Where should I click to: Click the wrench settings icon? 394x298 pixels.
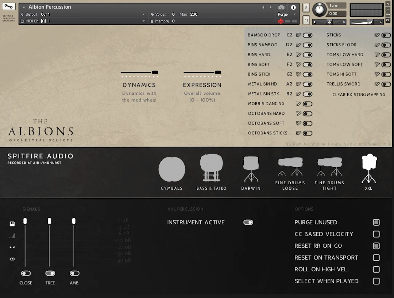click(x=8, y=7)
